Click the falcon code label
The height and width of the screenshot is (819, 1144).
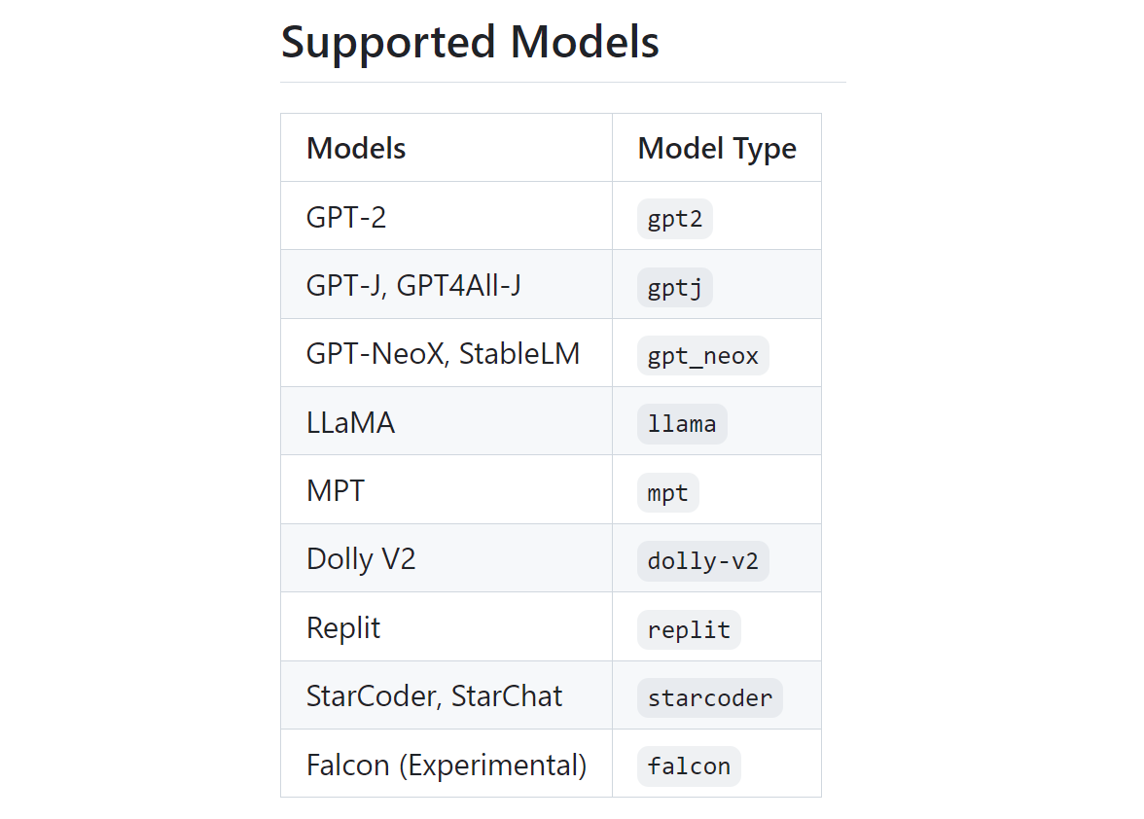[x=689, y=766]
